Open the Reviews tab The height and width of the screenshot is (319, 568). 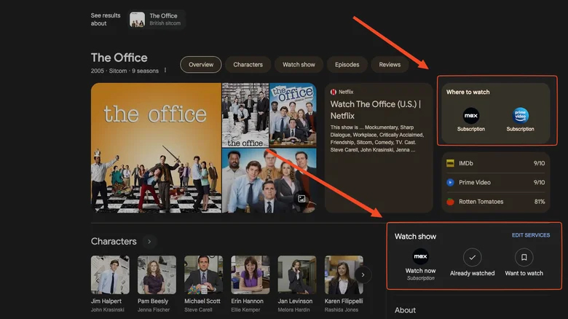point(390,65)
